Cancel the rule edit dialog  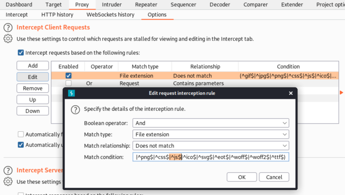click(274, 177)
